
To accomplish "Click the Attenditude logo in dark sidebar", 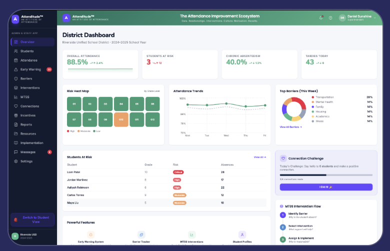I will (x=15, y=19).
